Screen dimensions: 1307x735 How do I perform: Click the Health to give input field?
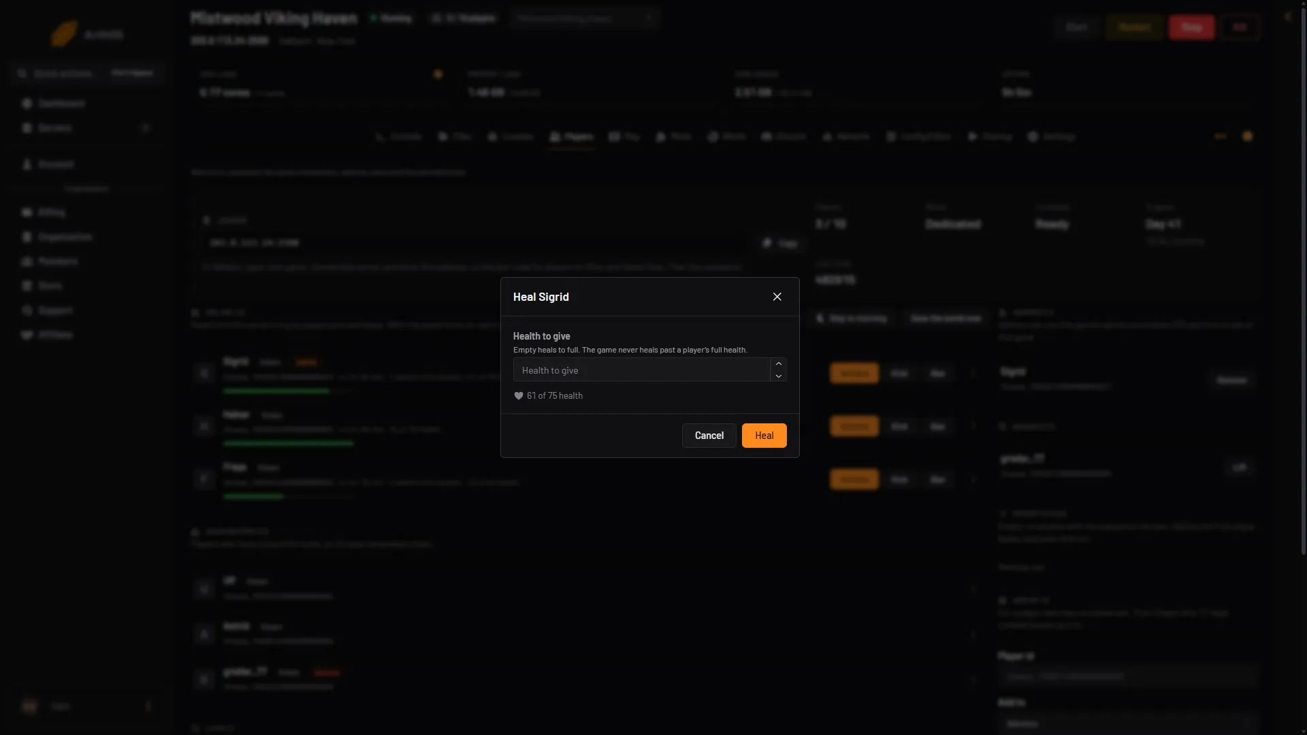[641, 370]
